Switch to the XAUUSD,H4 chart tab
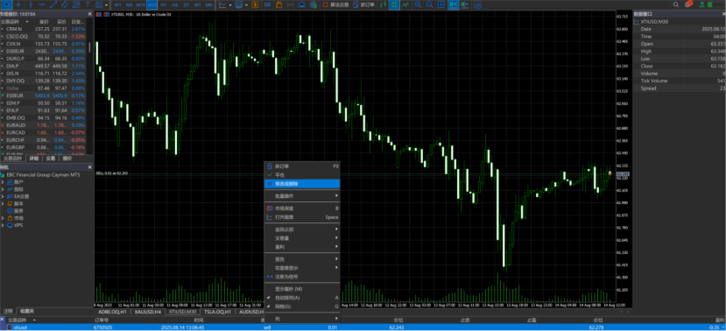 click(148, 312)
